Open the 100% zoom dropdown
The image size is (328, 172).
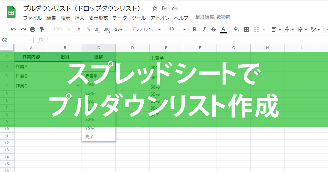tap(61, 29)
